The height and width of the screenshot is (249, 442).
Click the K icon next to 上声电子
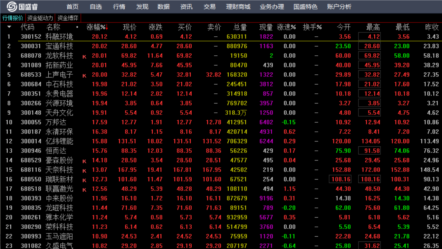click(84, 75)
